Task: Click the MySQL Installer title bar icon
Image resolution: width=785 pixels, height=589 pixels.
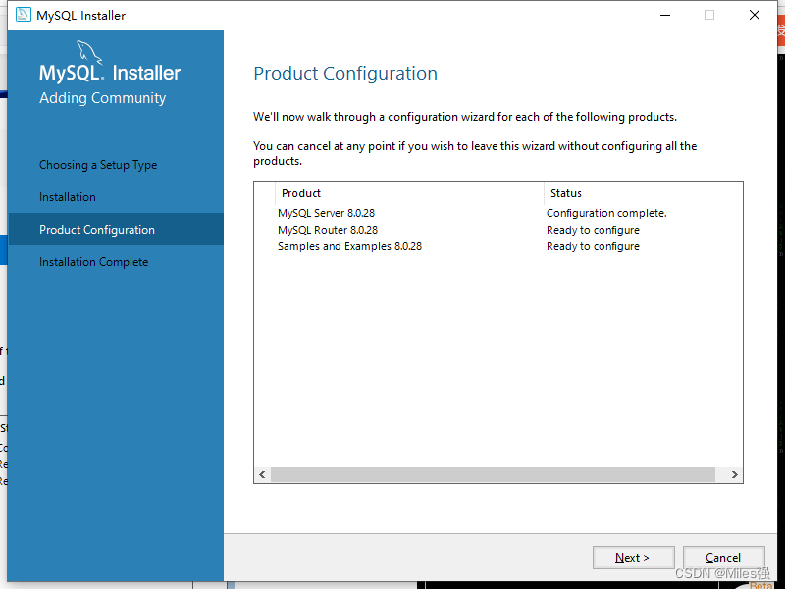Action: coord(23,15)
